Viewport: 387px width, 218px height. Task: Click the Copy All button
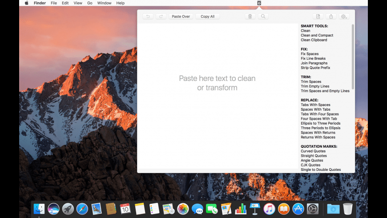click(208, 16)
